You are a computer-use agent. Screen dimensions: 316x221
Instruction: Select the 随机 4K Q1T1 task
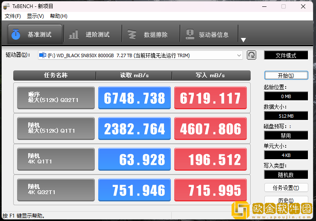(56, 159)
